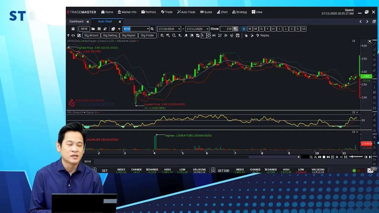The image size is (379, 213).
Task: Click the wrench tool icon beside Replay
Action: pyautogui.click(x=252, y=35)
